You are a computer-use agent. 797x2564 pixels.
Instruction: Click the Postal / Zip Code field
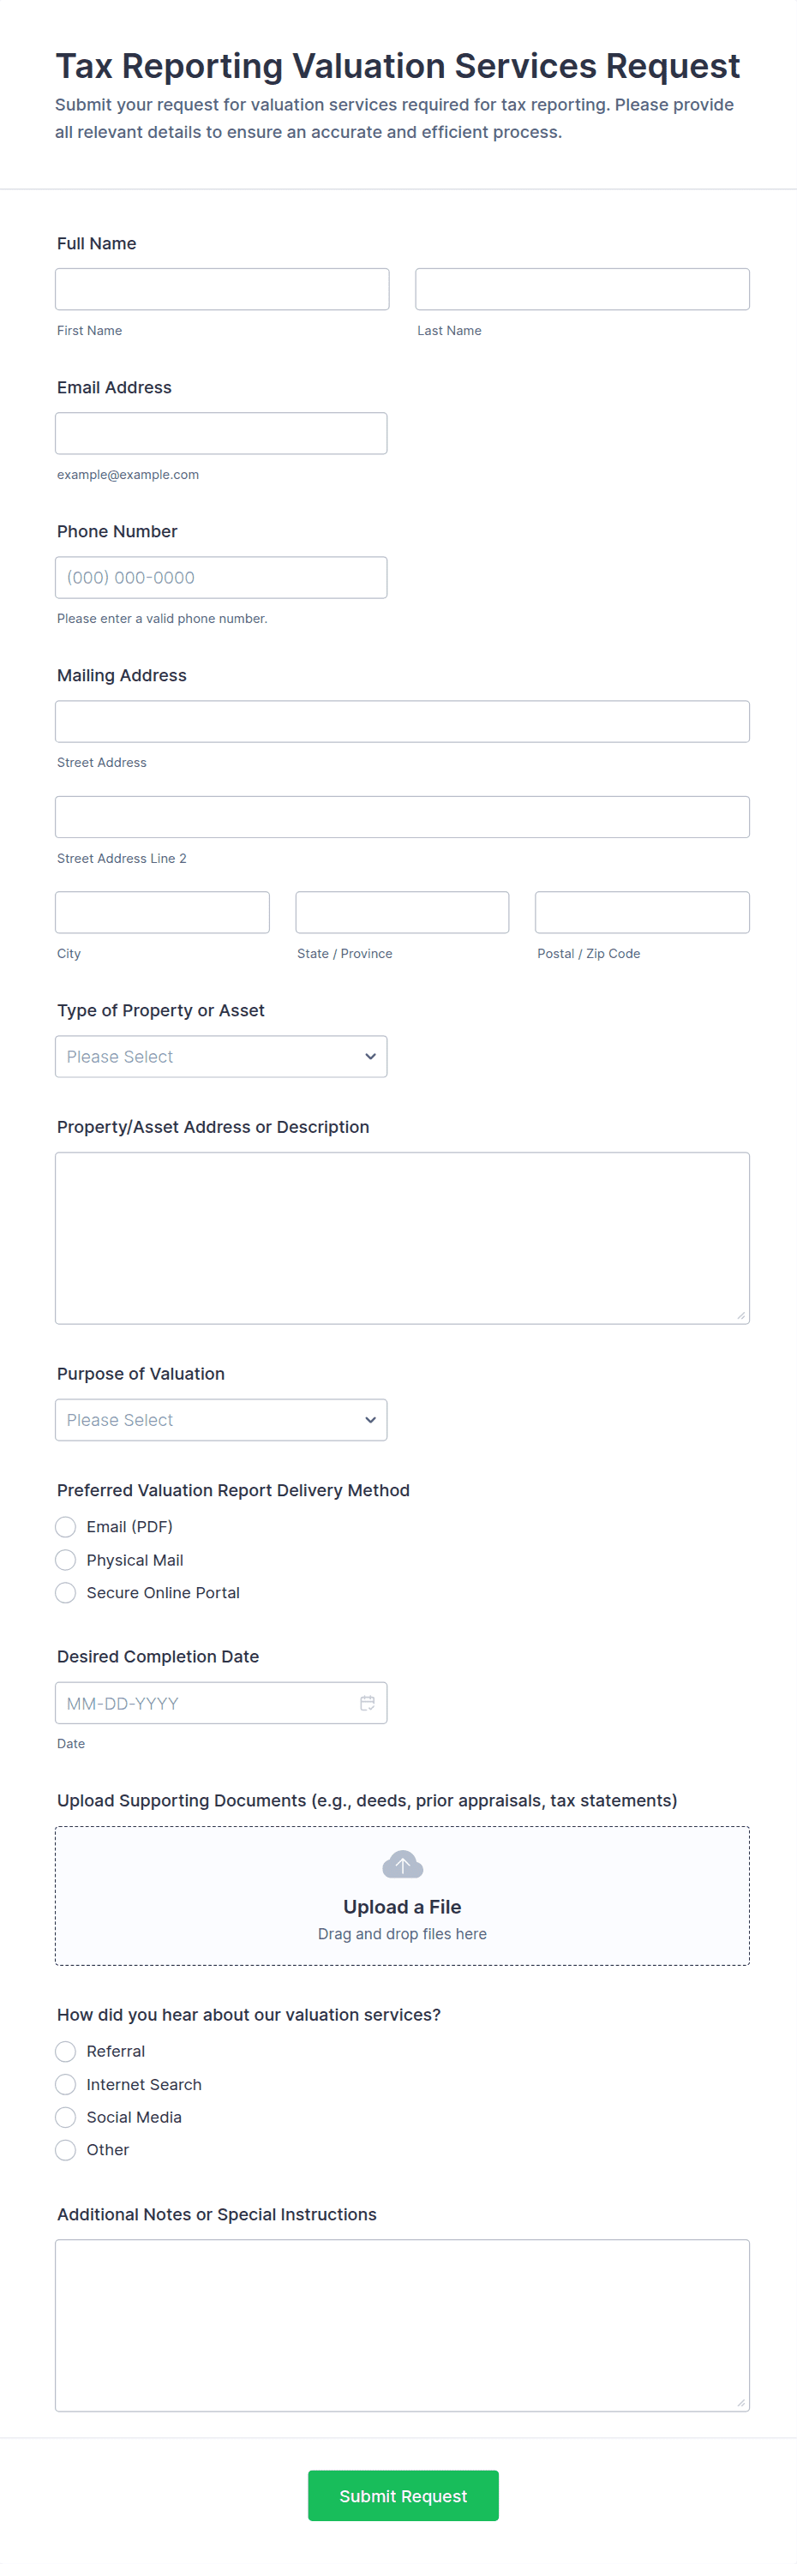[642, 912]
